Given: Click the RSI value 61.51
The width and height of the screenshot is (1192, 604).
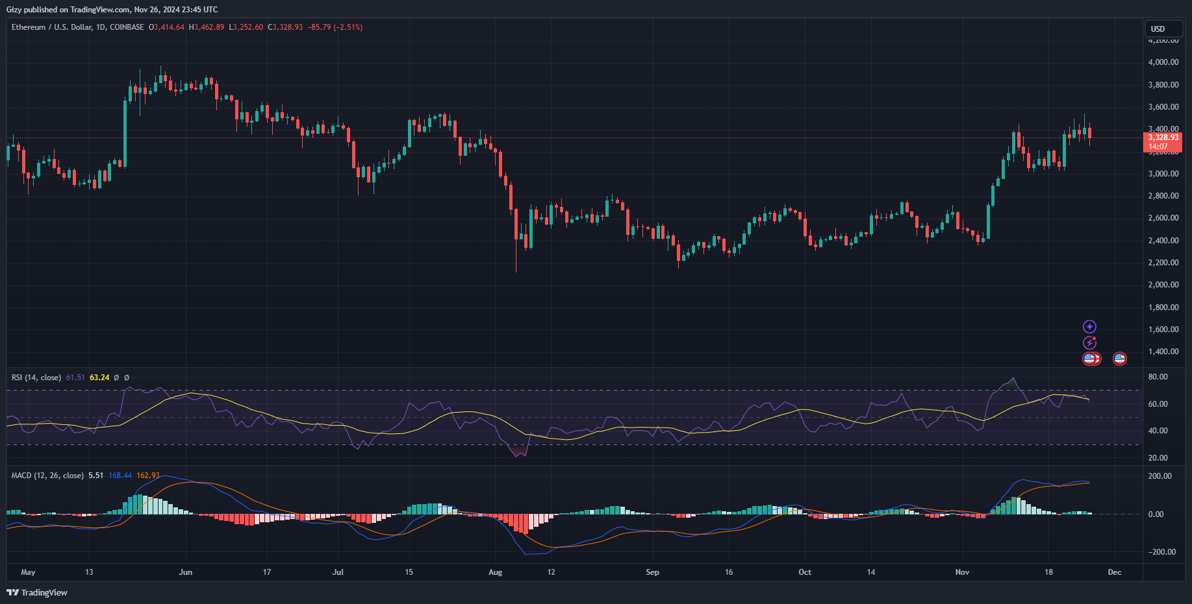Looking at the screenshot, I should coord(75,378).
